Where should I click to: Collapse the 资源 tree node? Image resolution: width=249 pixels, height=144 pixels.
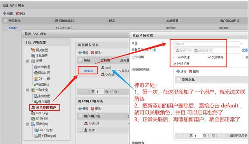[x=27, y=61]
